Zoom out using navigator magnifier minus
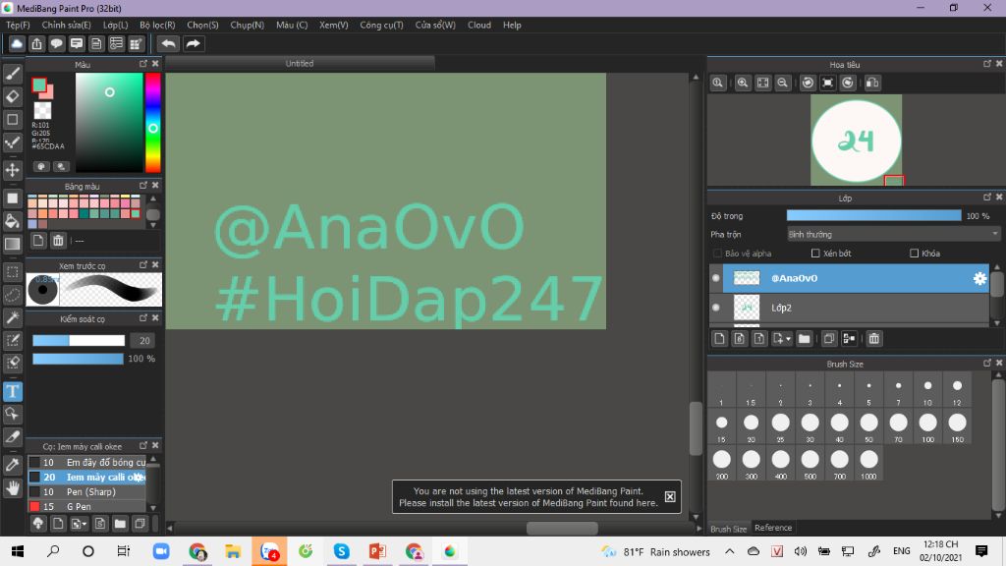 783,83
